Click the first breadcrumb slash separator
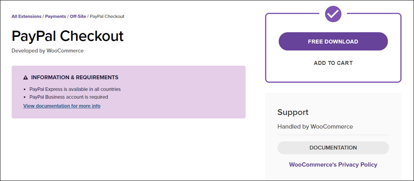The width and height of the screenshot is (414, 181). click(43, 16)
